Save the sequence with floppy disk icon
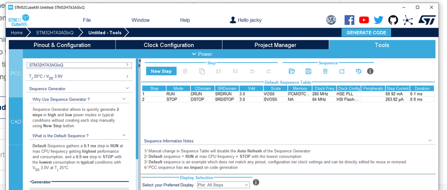The image size is (447, 190). pyautogui.click(x=308, y=71)
